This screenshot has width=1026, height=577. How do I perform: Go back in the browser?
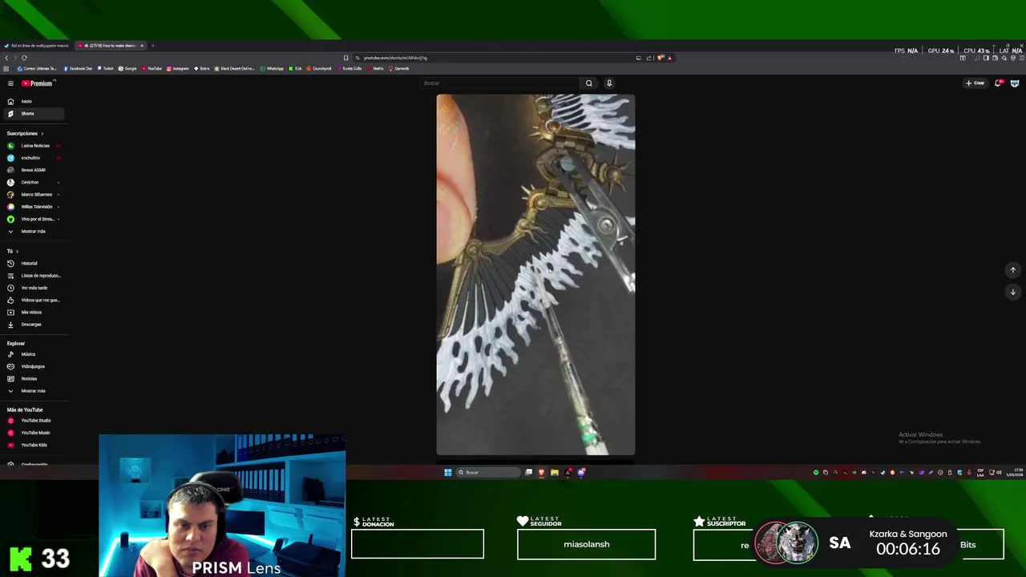[x=6, y=58]
